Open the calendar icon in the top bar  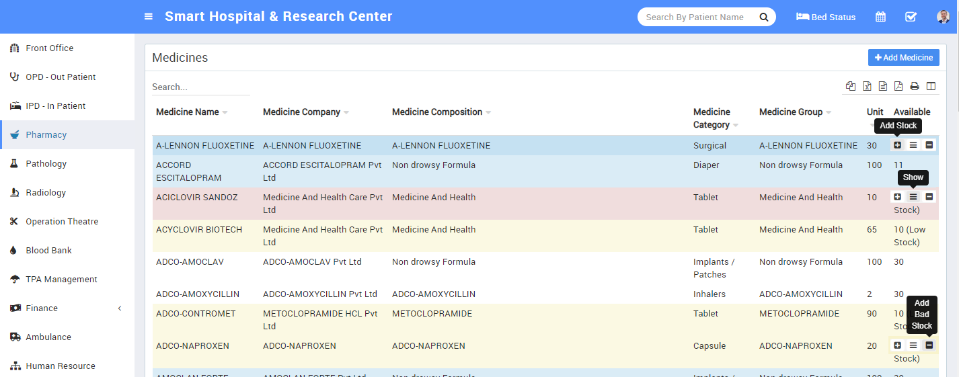(x=880, y=17)
